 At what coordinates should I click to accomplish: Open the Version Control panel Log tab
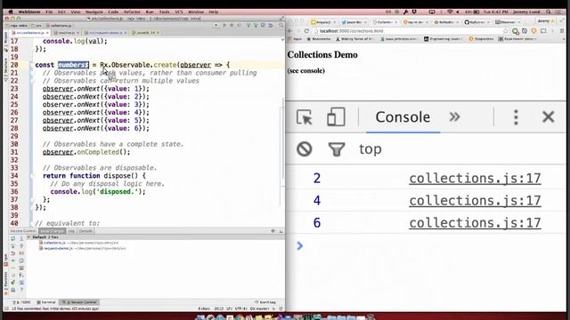(x=71, y=231)
